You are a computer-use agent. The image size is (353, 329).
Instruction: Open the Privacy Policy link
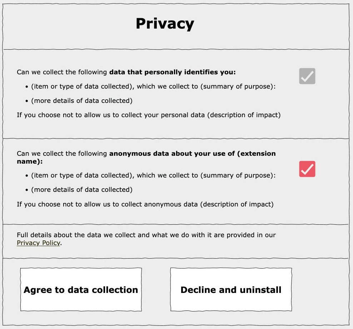pos(38,243)
